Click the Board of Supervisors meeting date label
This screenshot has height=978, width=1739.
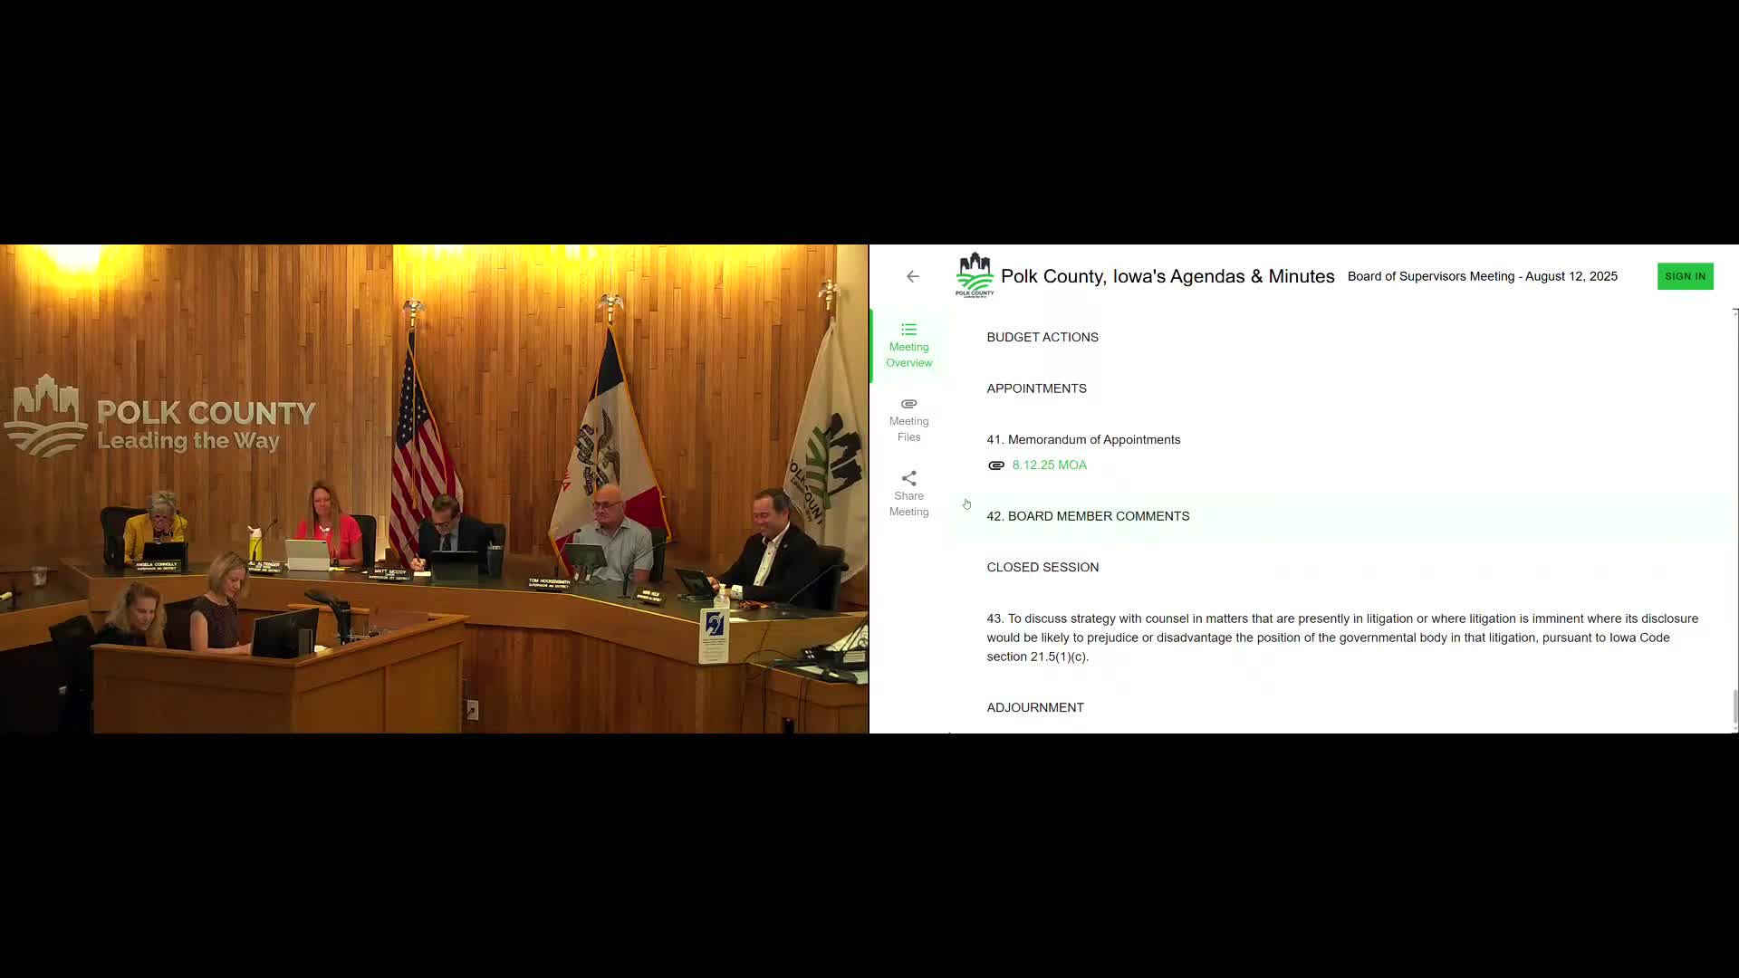click(1482, 276)
